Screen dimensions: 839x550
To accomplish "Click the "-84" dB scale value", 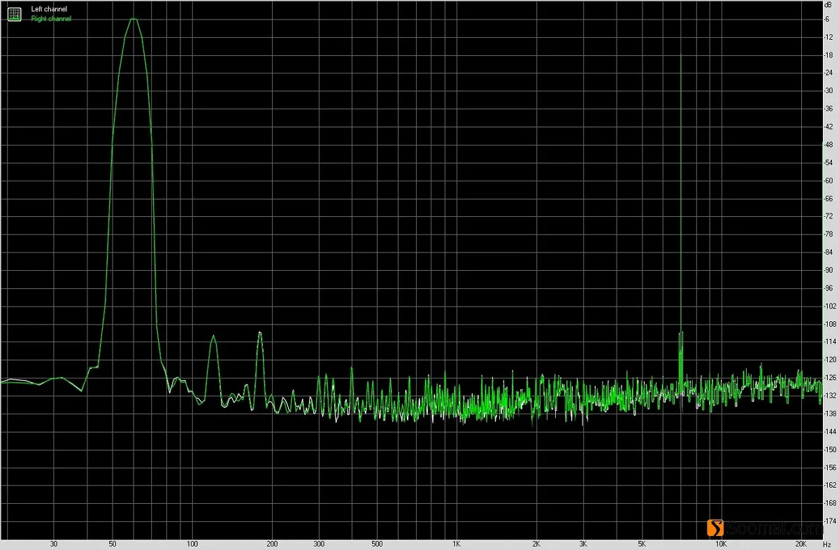I will click(829, 252).
